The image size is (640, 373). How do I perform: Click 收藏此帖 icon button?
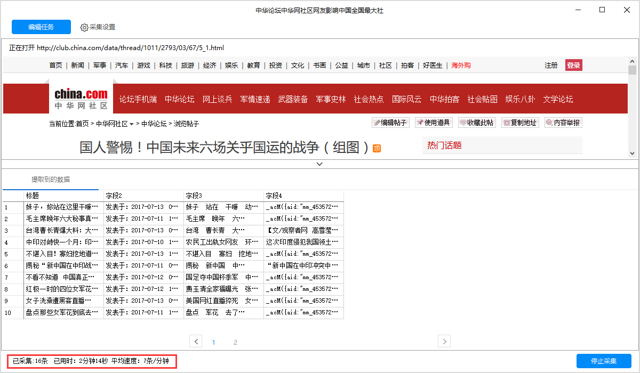pyautogui.click(x=477, y=123)
